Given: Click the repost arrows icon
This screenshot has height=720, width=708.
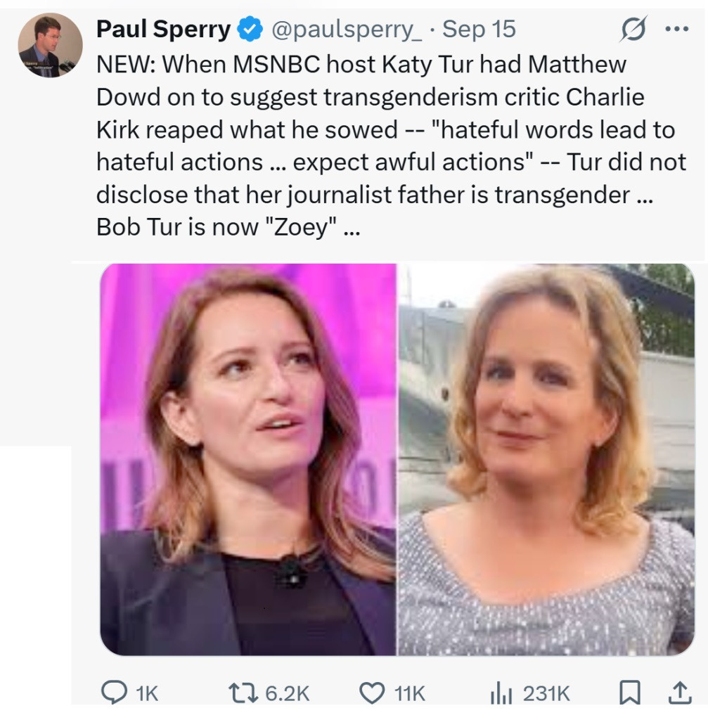Looking at the screenshot, I should (245, 693).
